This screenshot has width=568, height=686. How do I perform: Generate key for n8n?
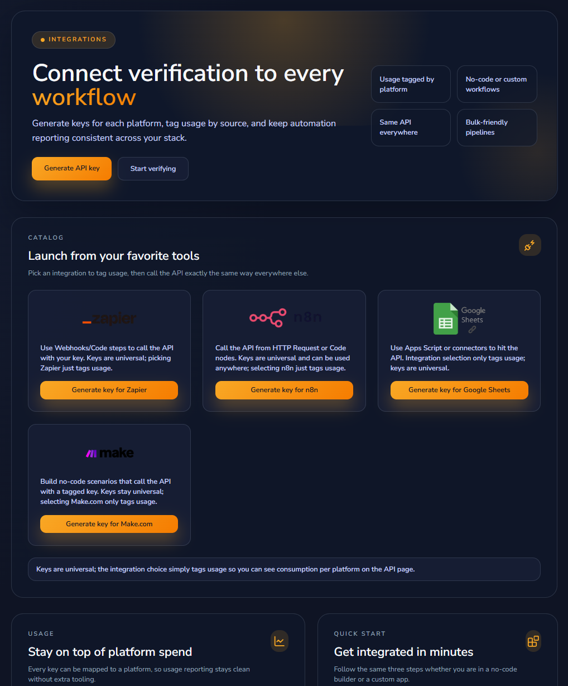(284, 390)
